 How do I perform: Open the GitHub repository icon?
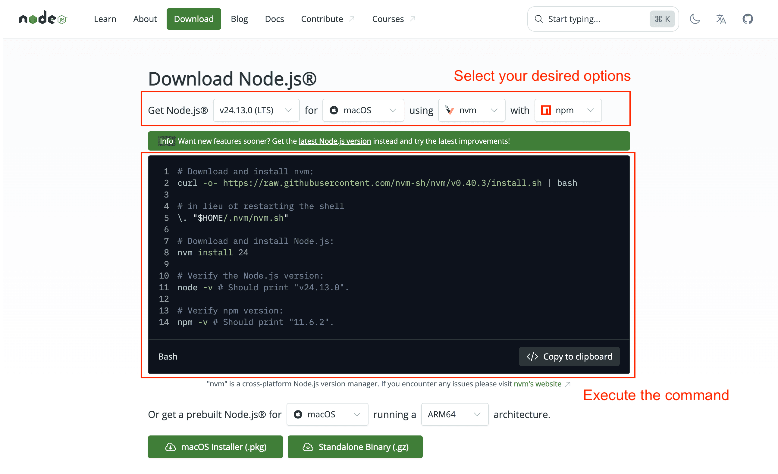coord(747,19)
